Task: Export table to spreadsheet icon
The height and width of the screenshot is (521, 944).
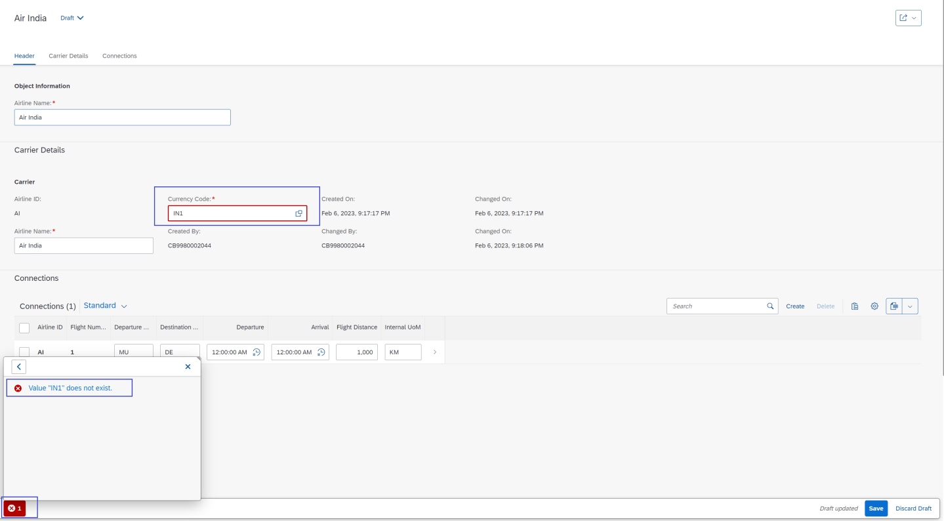Action: (x=894, y=306)
